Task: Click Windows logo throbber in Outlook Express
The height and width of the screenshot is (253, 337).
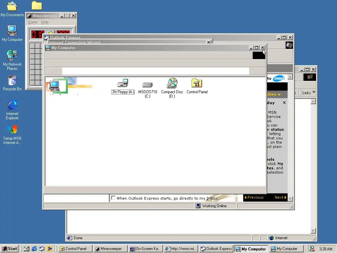Action: pos(289,45)
